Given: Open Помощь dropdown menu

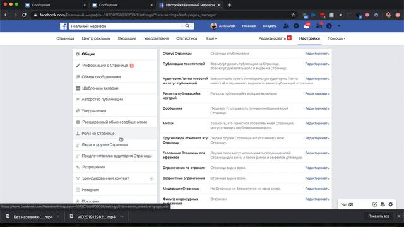Looking at the screenshot, I should pos(336,38).
